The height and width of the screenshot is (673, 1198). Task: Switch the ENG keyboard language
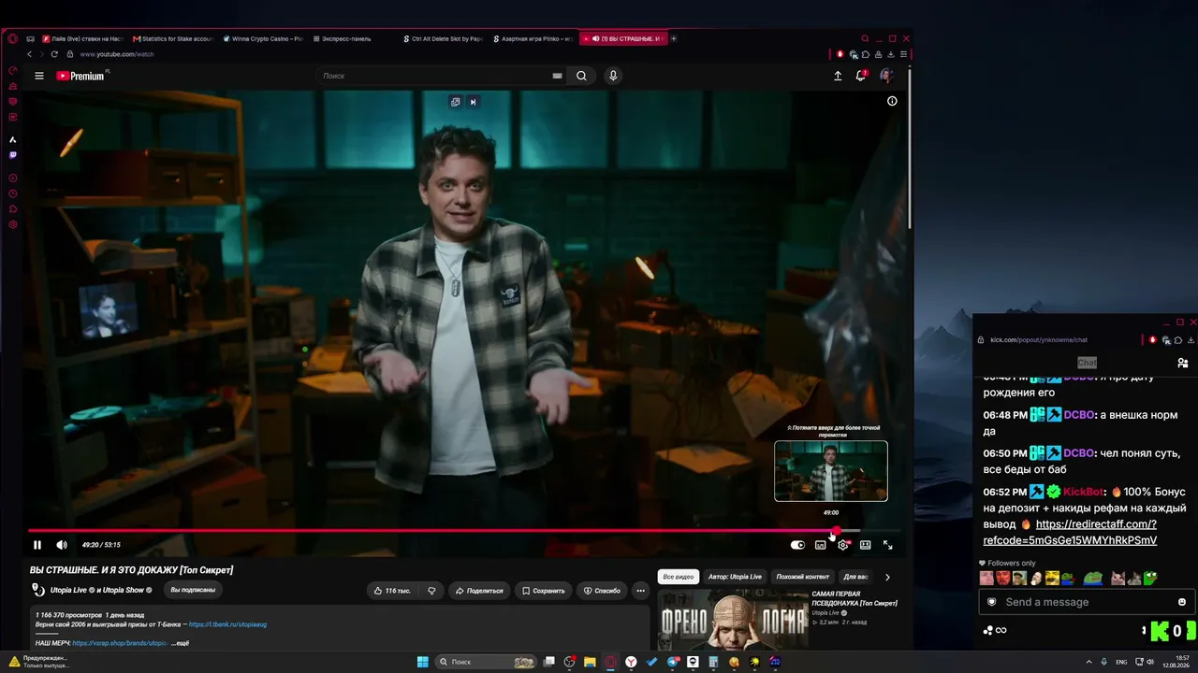1122,662
